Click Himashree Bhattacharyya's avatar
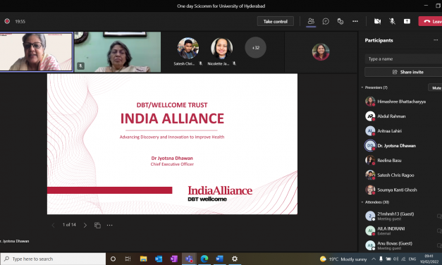Viewport: 442px width, 265px height. pyautogui.click(x=370, y=101)
